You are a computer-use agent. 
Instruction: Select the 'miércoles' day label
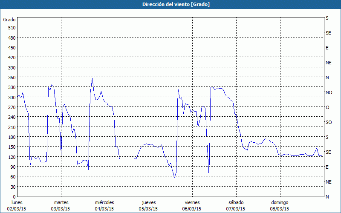[x=104, y=202]
